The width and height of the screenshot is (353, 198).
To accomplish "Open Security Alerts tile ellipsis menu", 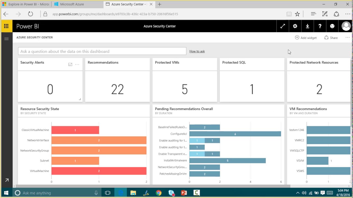I will click(77, 64).
